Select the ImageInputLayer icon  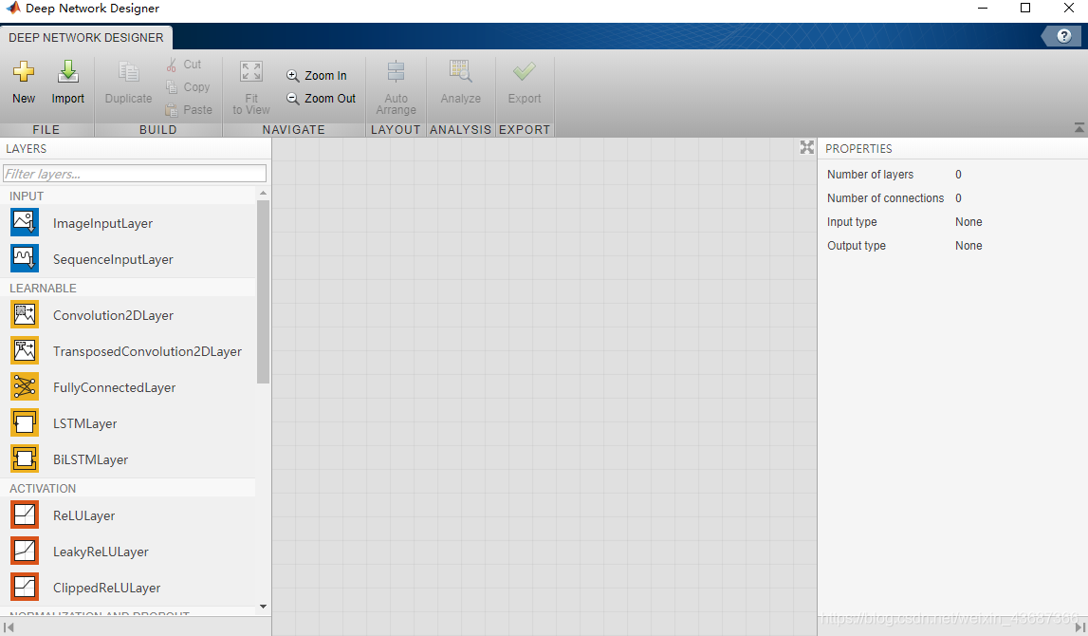(25, 222)
